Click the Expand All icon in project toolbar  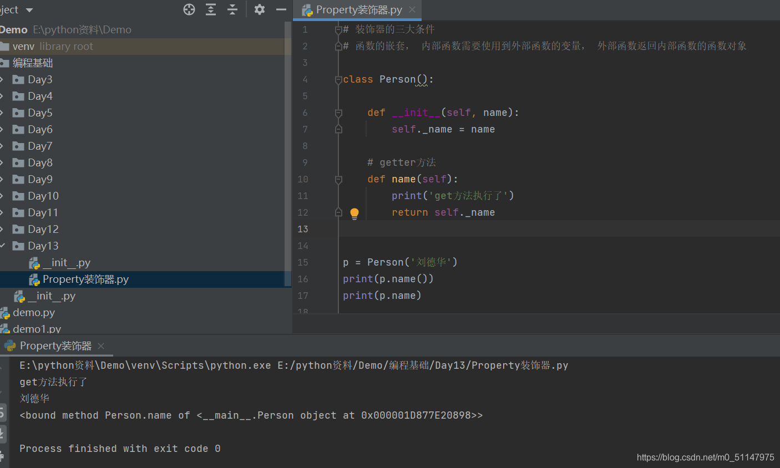[211, 9]
